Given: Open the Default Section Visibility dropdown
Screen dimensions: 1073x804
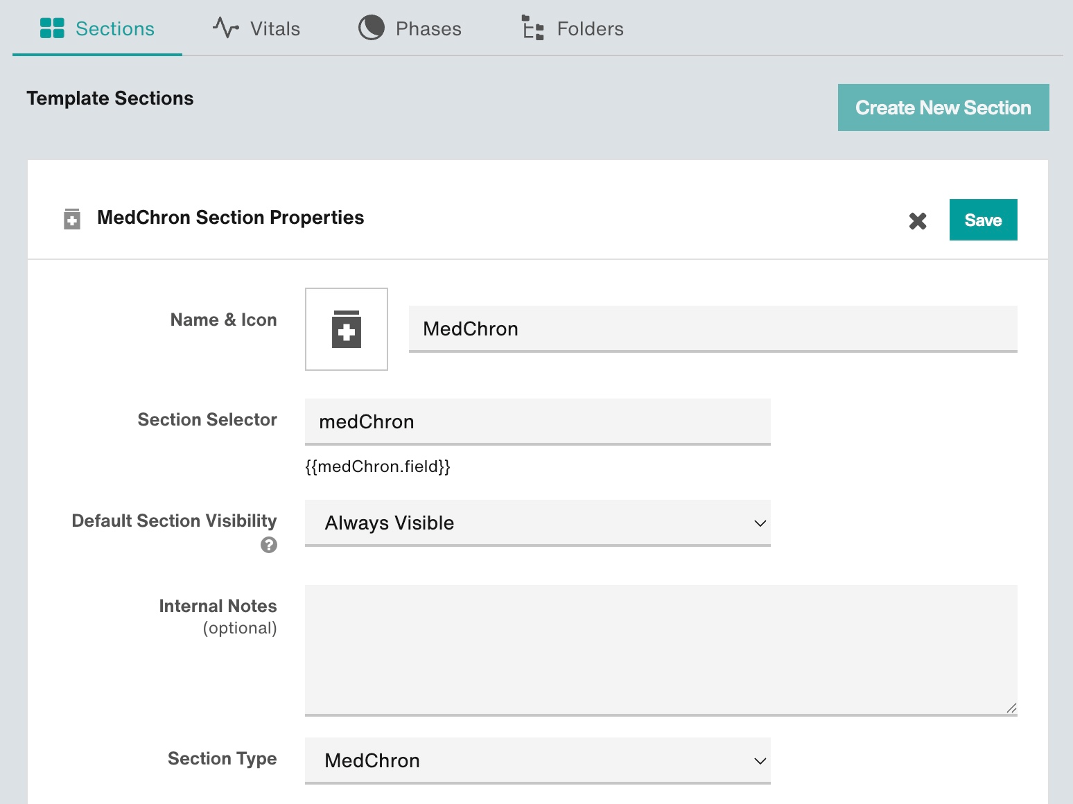Looking at the screenshot, I should [537, 523].
